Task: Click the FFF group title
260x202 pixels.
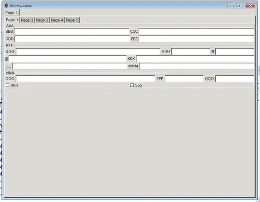Action: [9, 46]
